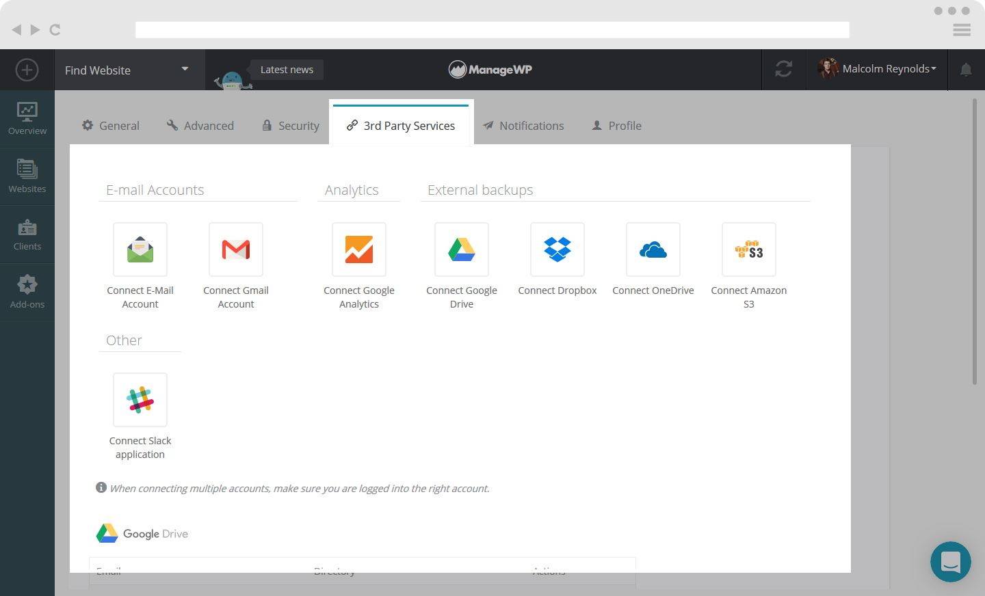
Task: Click Connect Gmail Account icon
Action: 236,249
